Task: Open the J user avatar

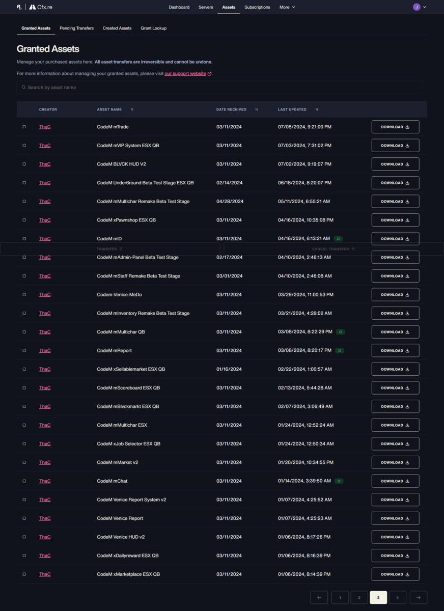Action: (417, 7)
